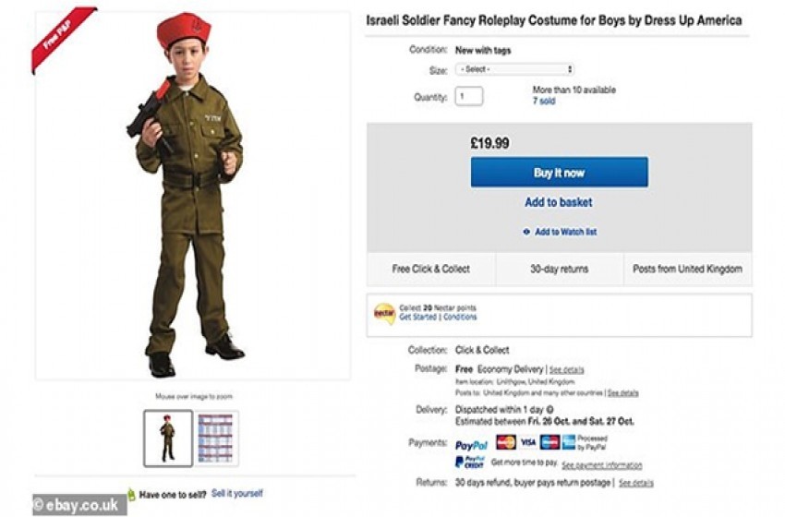Select the Free Click & Collect tab

coord(430,270)
